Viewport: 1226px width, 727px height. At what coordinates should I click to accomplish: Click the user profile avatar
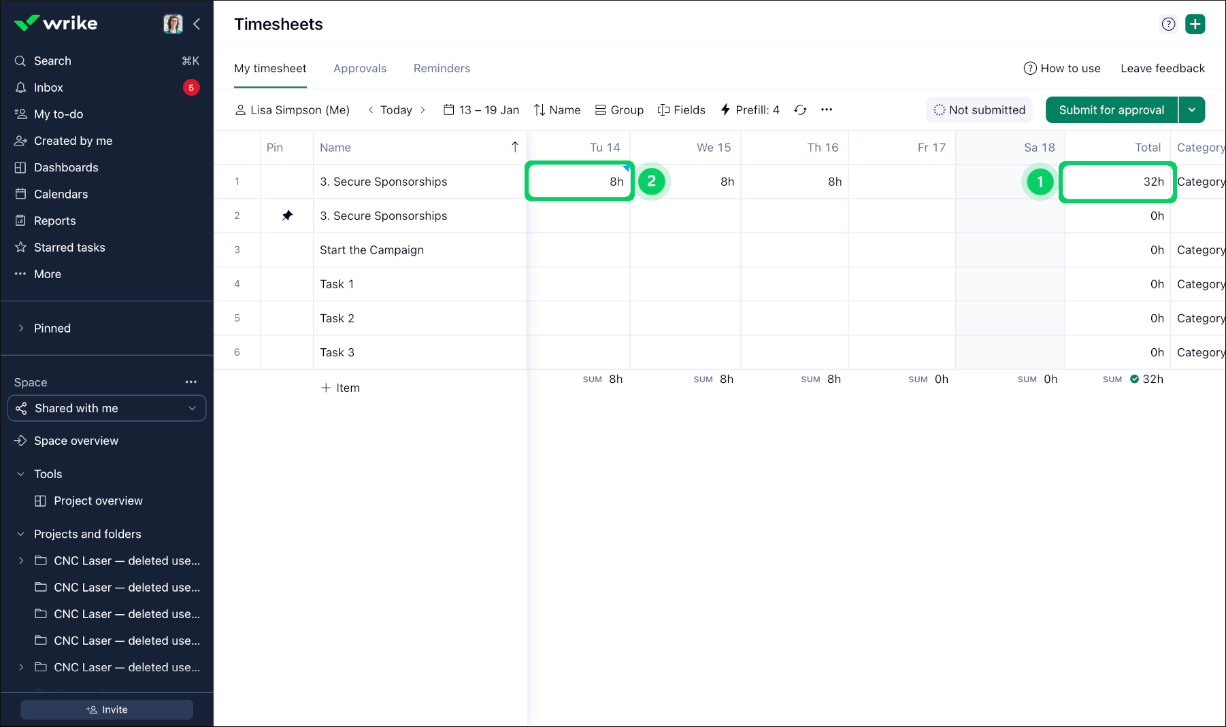point(173,24)
